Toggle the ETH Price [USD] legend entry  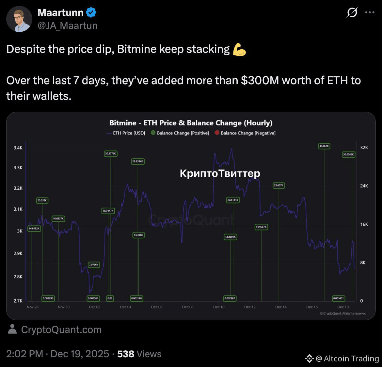[x=126, y=133]
